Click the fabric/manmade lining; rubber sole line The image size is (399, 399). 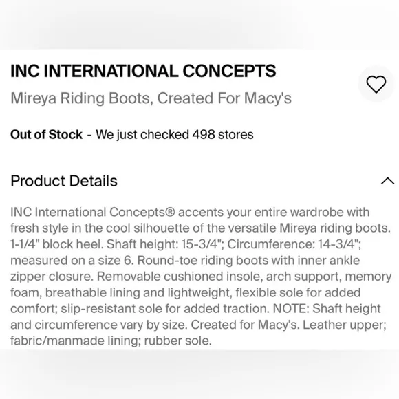[x=111, y=341]
